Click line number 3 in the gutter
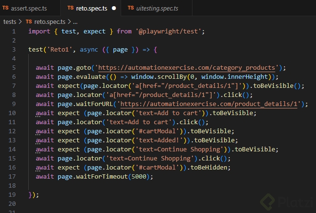The image size is (316, 213). pos(14,50)
